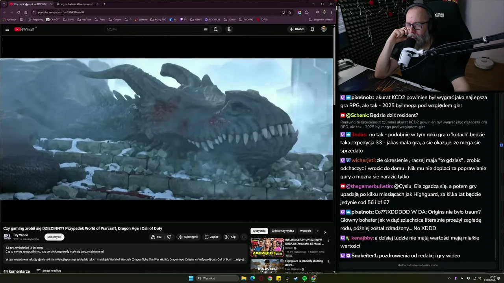
Task: Share the video via Udostępnij
Action: 188,237
